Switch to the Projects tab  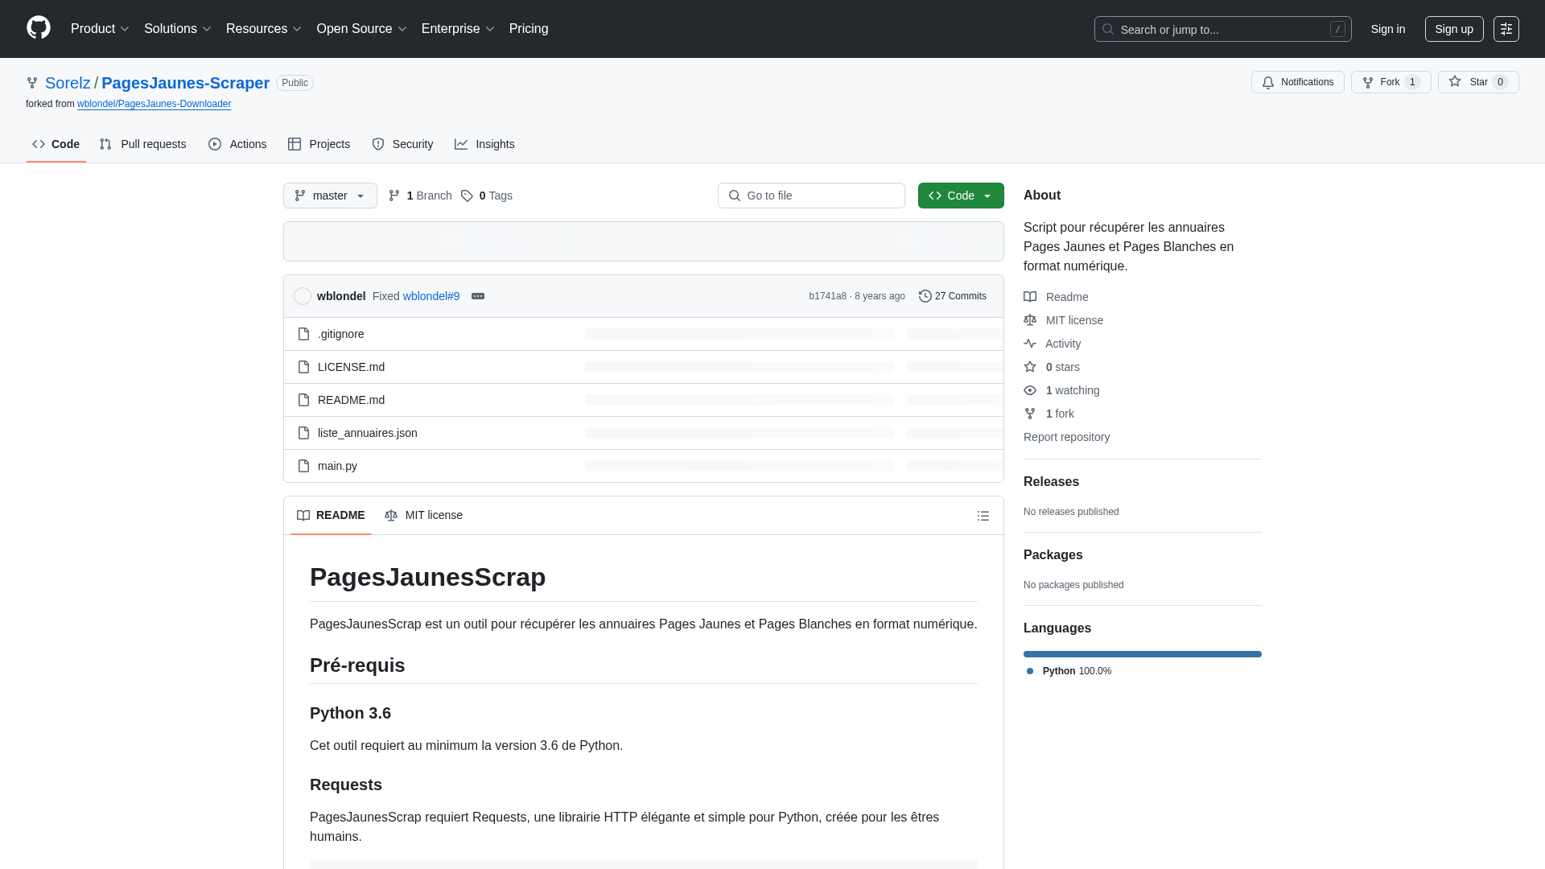tap(319, 144)
